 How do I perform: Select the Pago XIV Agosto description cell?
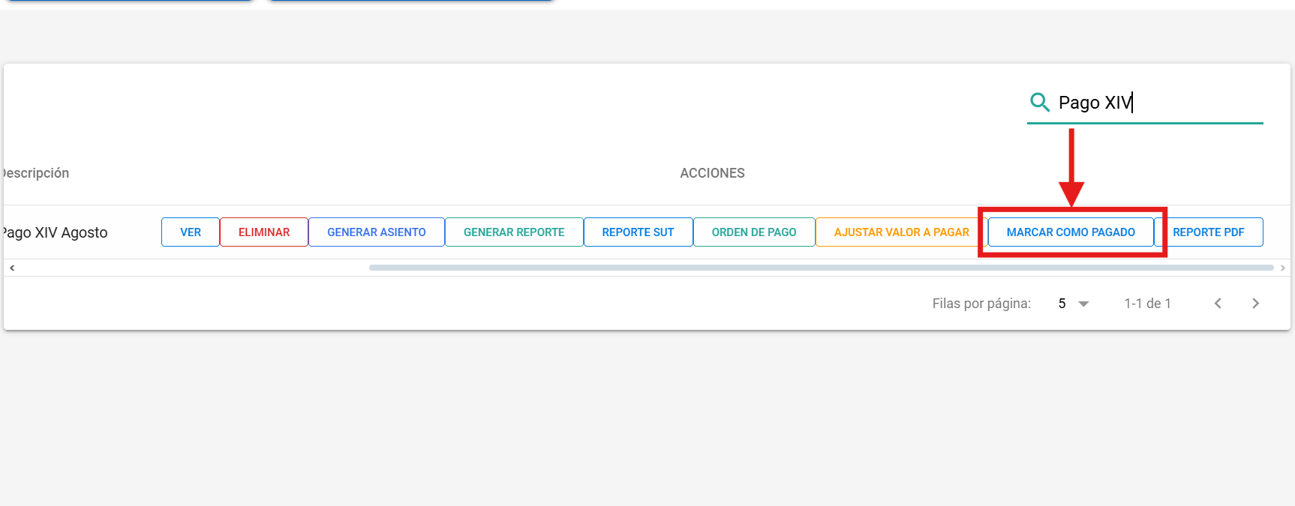pyautogui.click(x=55, y=232)
